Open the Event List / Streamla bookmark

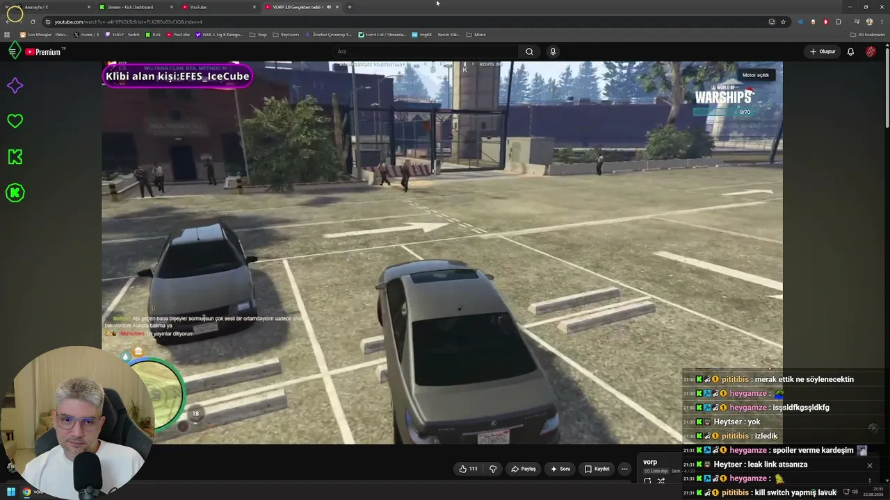click(x=382, y=34)
